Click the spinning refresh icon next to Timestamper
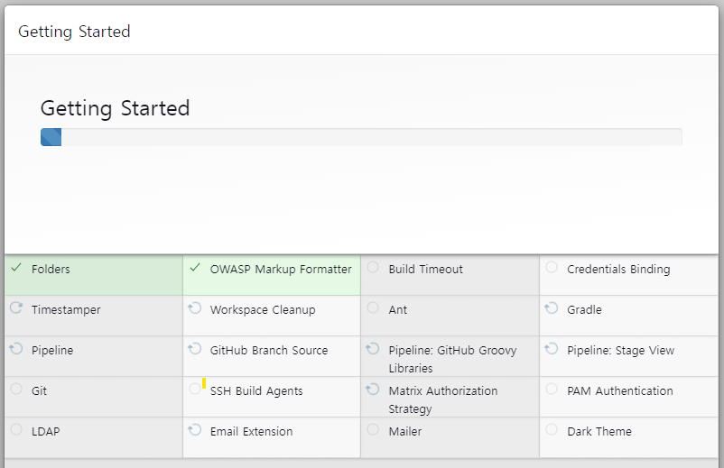 click(16, 307)
